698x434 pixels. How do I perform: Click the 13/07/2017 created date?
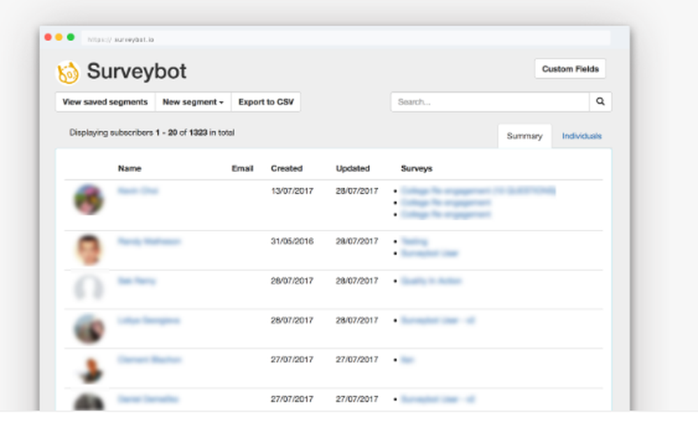[292, 191]
